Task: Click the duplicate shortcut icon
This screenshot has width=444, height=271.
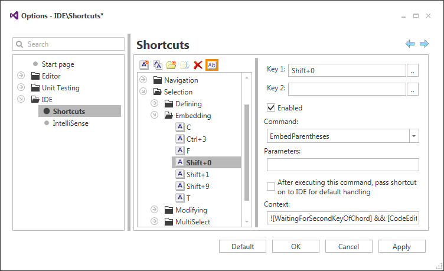Action: coord(158,65)
